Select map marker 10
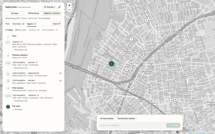 point(131,64)
